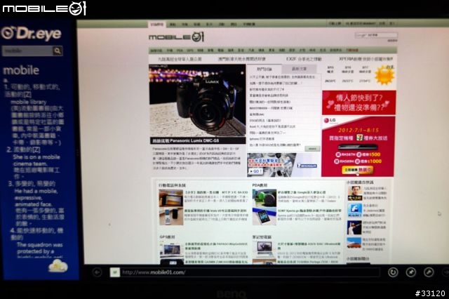Open the Panasonic Lumix camera feature image
The image size is (449, 299).
click(197, 100)
